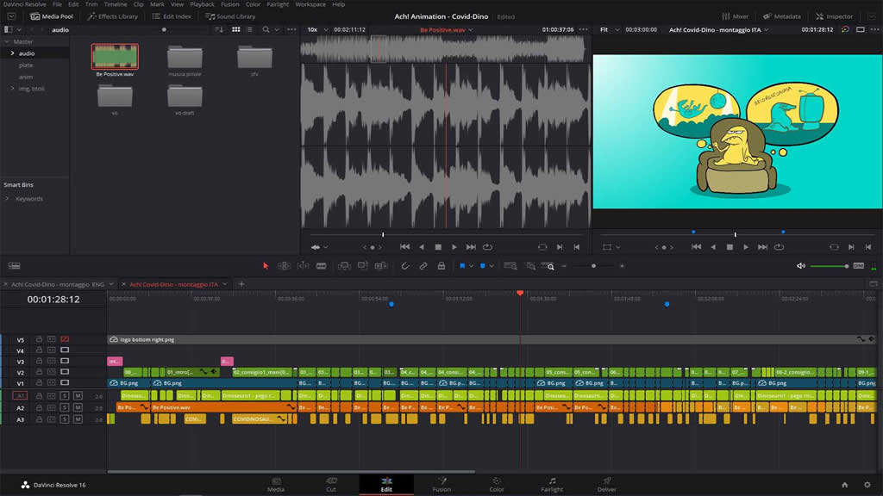
Task: Select the Dynamic Trim Mode tool
Action: [303, 266]
